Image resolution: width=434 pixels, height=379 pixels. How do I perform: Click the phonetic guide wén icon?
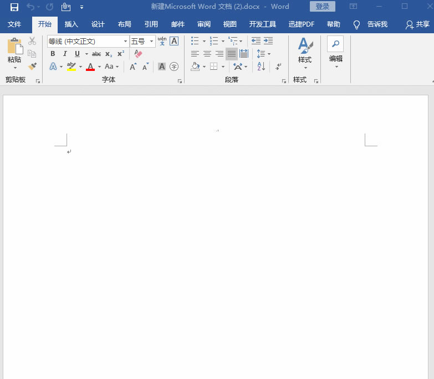click(x=162, y=41)
